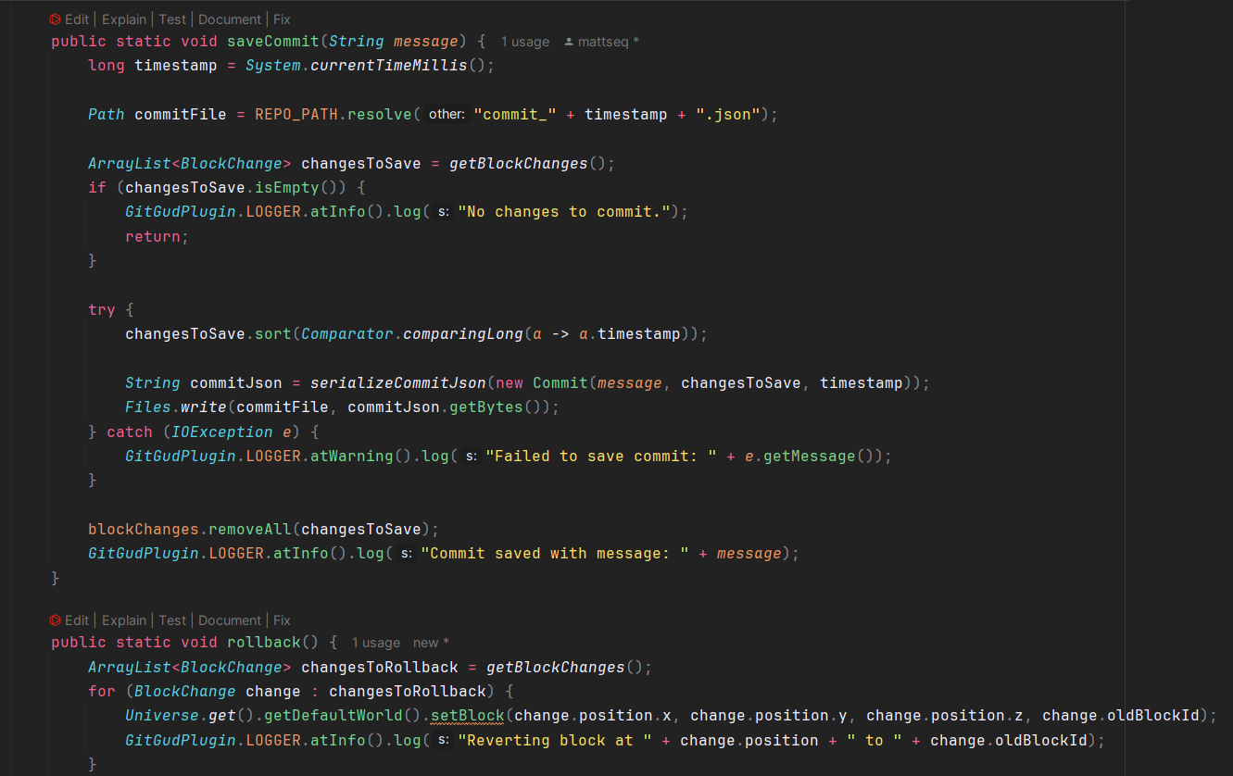Screen dimensions: 1233x776
Task: Open Edit action above rollback method
Action: (77, 620)
